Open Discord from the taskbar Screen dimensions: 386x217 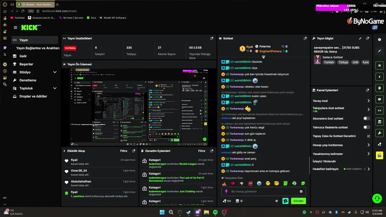(198, 212)
